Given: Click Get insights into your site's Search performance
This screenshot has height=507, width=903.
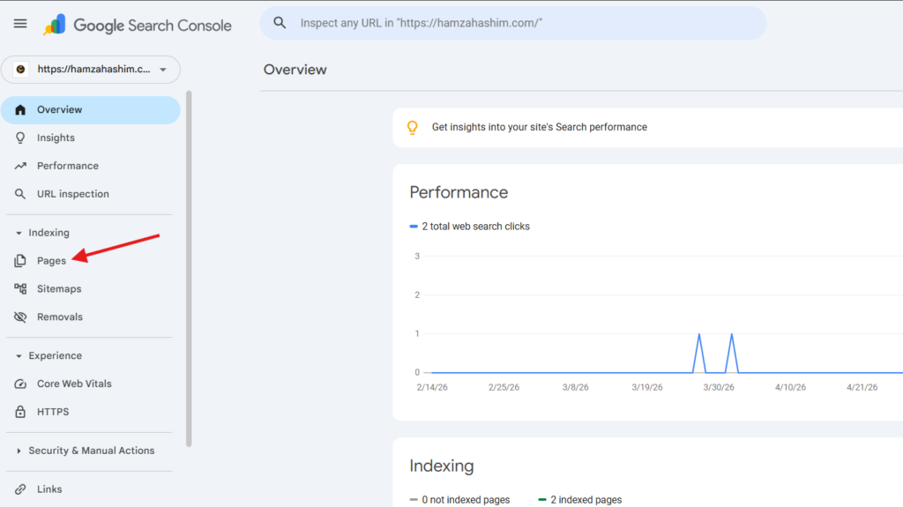Looking at the screenshot, I should (x=539, y=127).
